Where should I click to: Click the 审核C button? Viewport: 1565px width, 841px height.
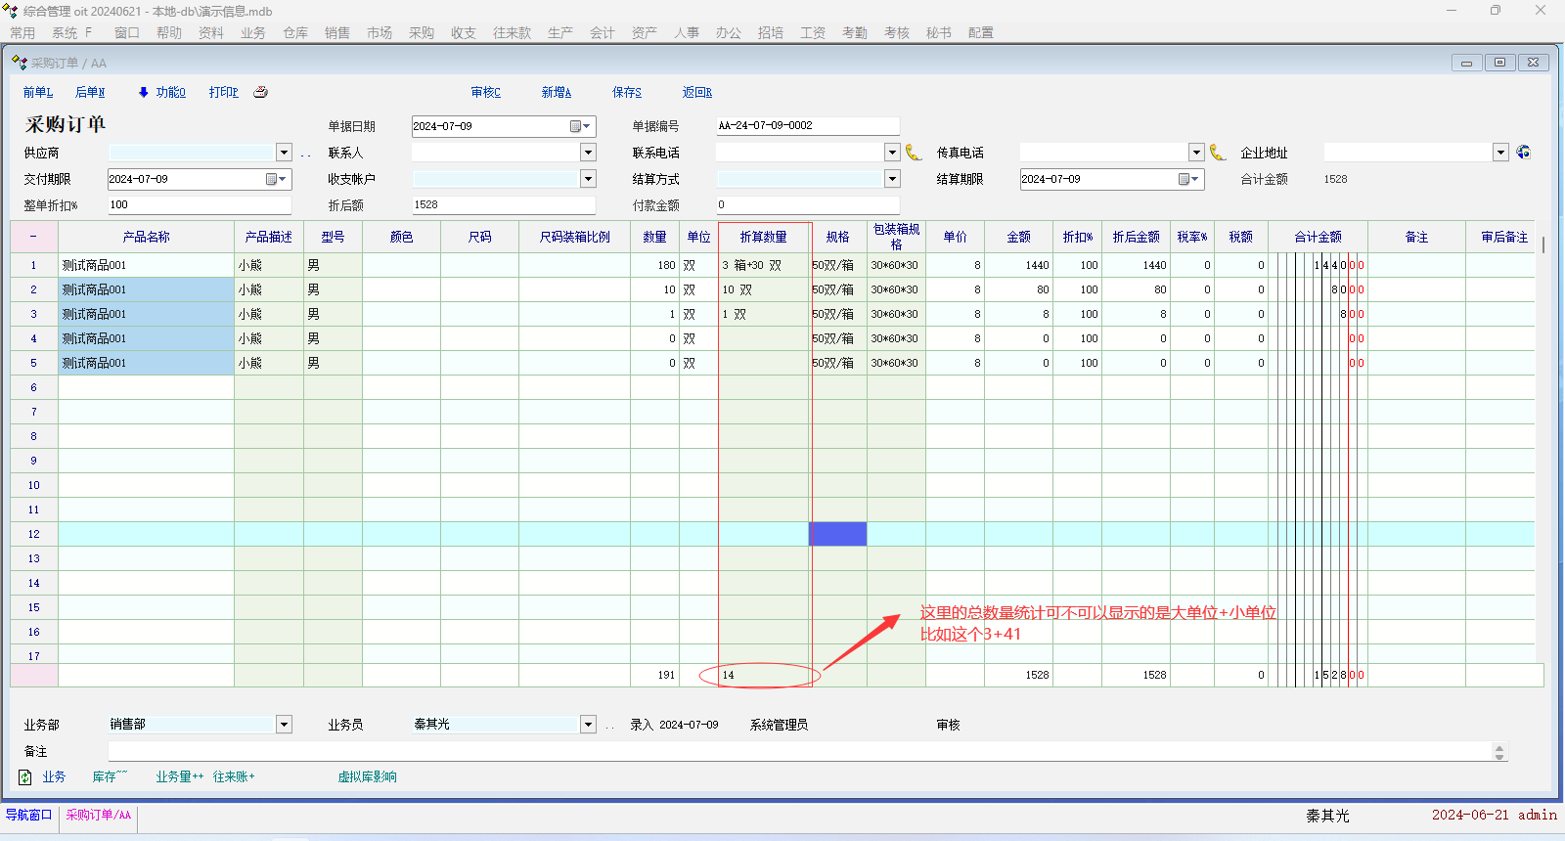[x=485, y=92]
